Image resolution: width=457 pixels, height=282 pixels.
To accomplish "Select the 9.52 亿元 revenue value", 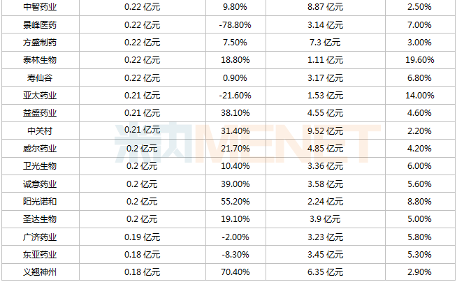I will (325, 131).
